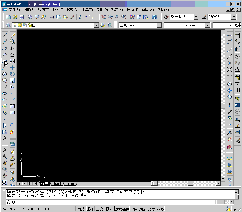Switch to the 布局2 layout tab

point(70,183)
